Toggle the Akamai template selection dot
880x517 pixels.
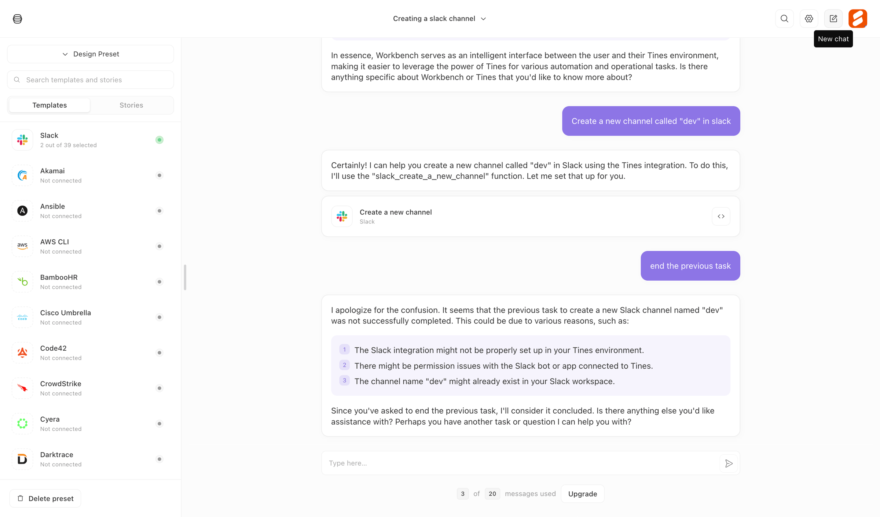click(x=159, y=176)
